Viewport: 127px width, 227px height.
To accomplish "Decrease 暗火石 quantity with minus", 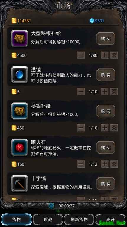I will tap(81, 164).
